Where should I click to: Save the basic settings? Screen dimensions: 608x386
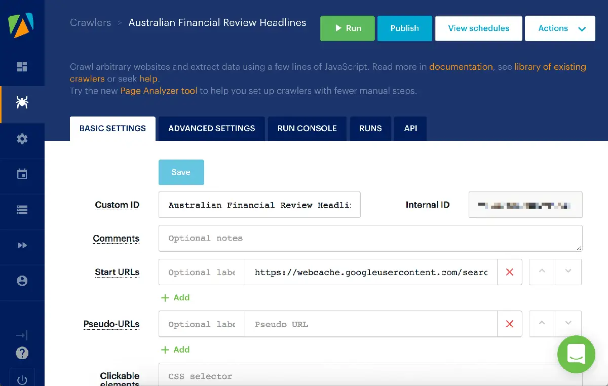[181, 172]
